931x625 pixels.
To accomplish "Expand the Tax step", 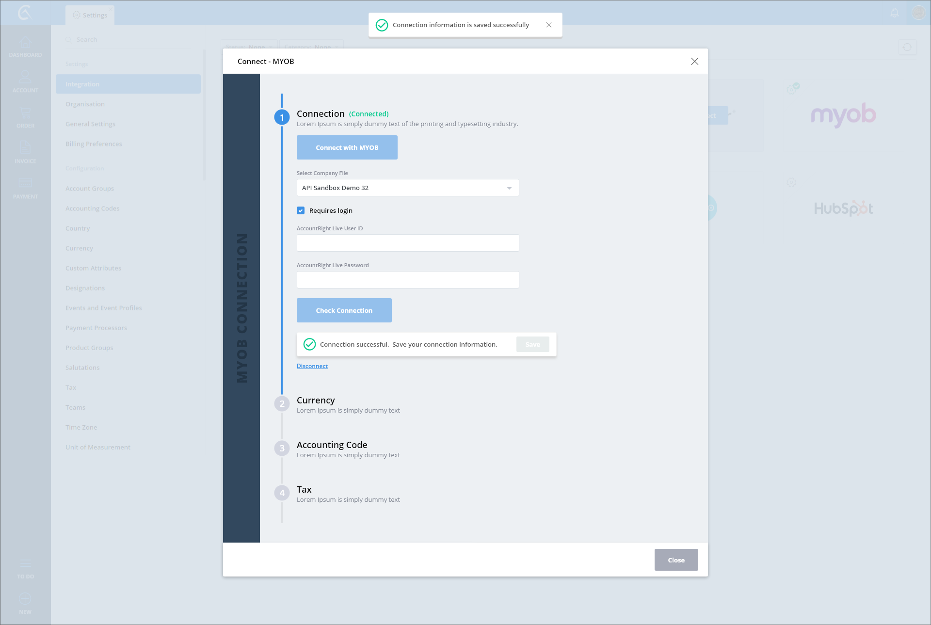I will click(304, 490).
